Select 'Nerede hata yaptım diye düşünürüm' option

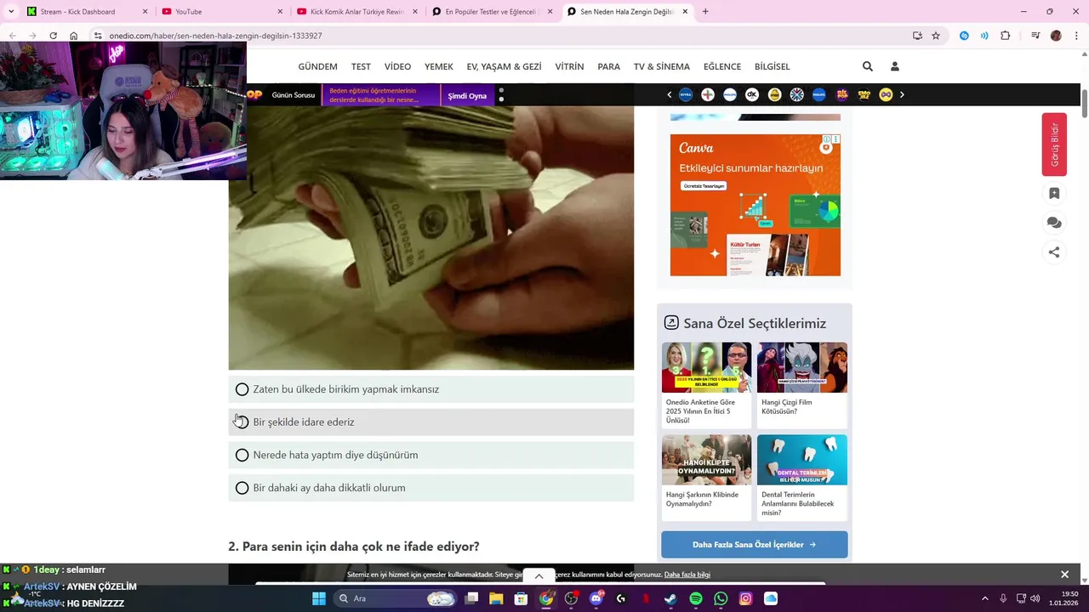tap(430, 455)
